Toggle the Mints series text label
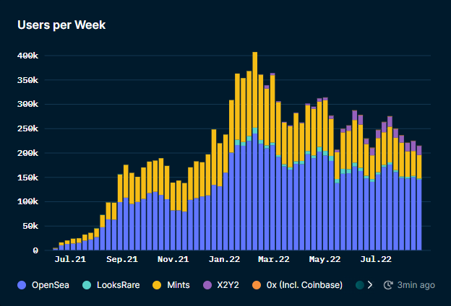The height and width of the screenshot is (306, 451). [x=178, y=285]
